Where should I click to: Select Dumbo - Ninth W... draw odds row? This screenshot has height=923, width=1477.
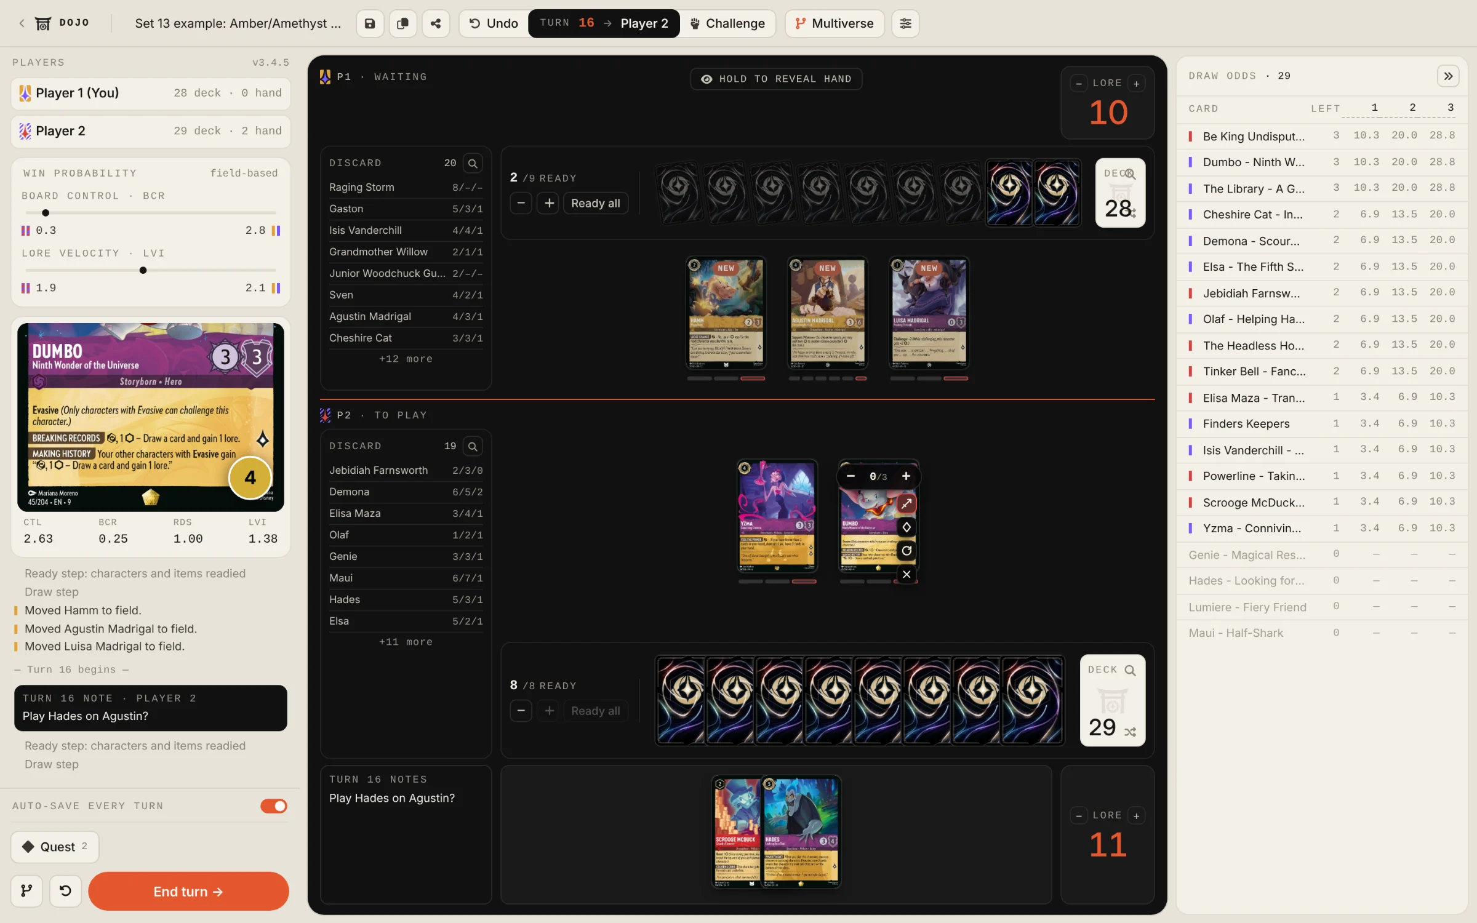pyautogui.click(x=1322, y=162)
